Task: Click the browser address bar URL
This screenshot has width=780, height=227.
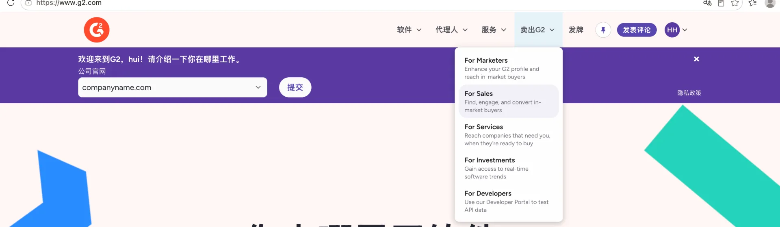Action: (69, 3)
